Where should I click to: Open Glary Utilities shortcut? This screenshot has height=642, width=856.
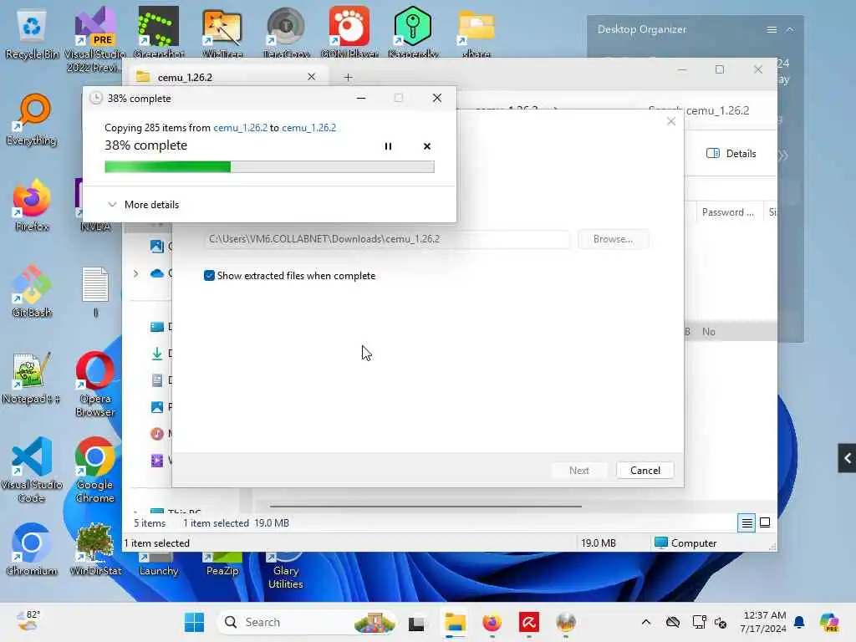click(x=286, y=571)
